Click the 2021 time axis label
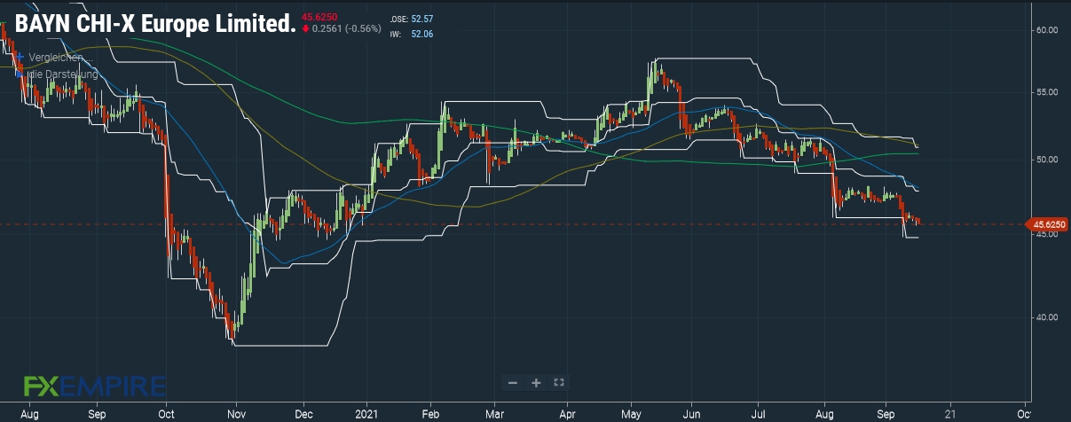Image resolution: width=1071 pixels, height=422 pixels. (x=368, y=413)
